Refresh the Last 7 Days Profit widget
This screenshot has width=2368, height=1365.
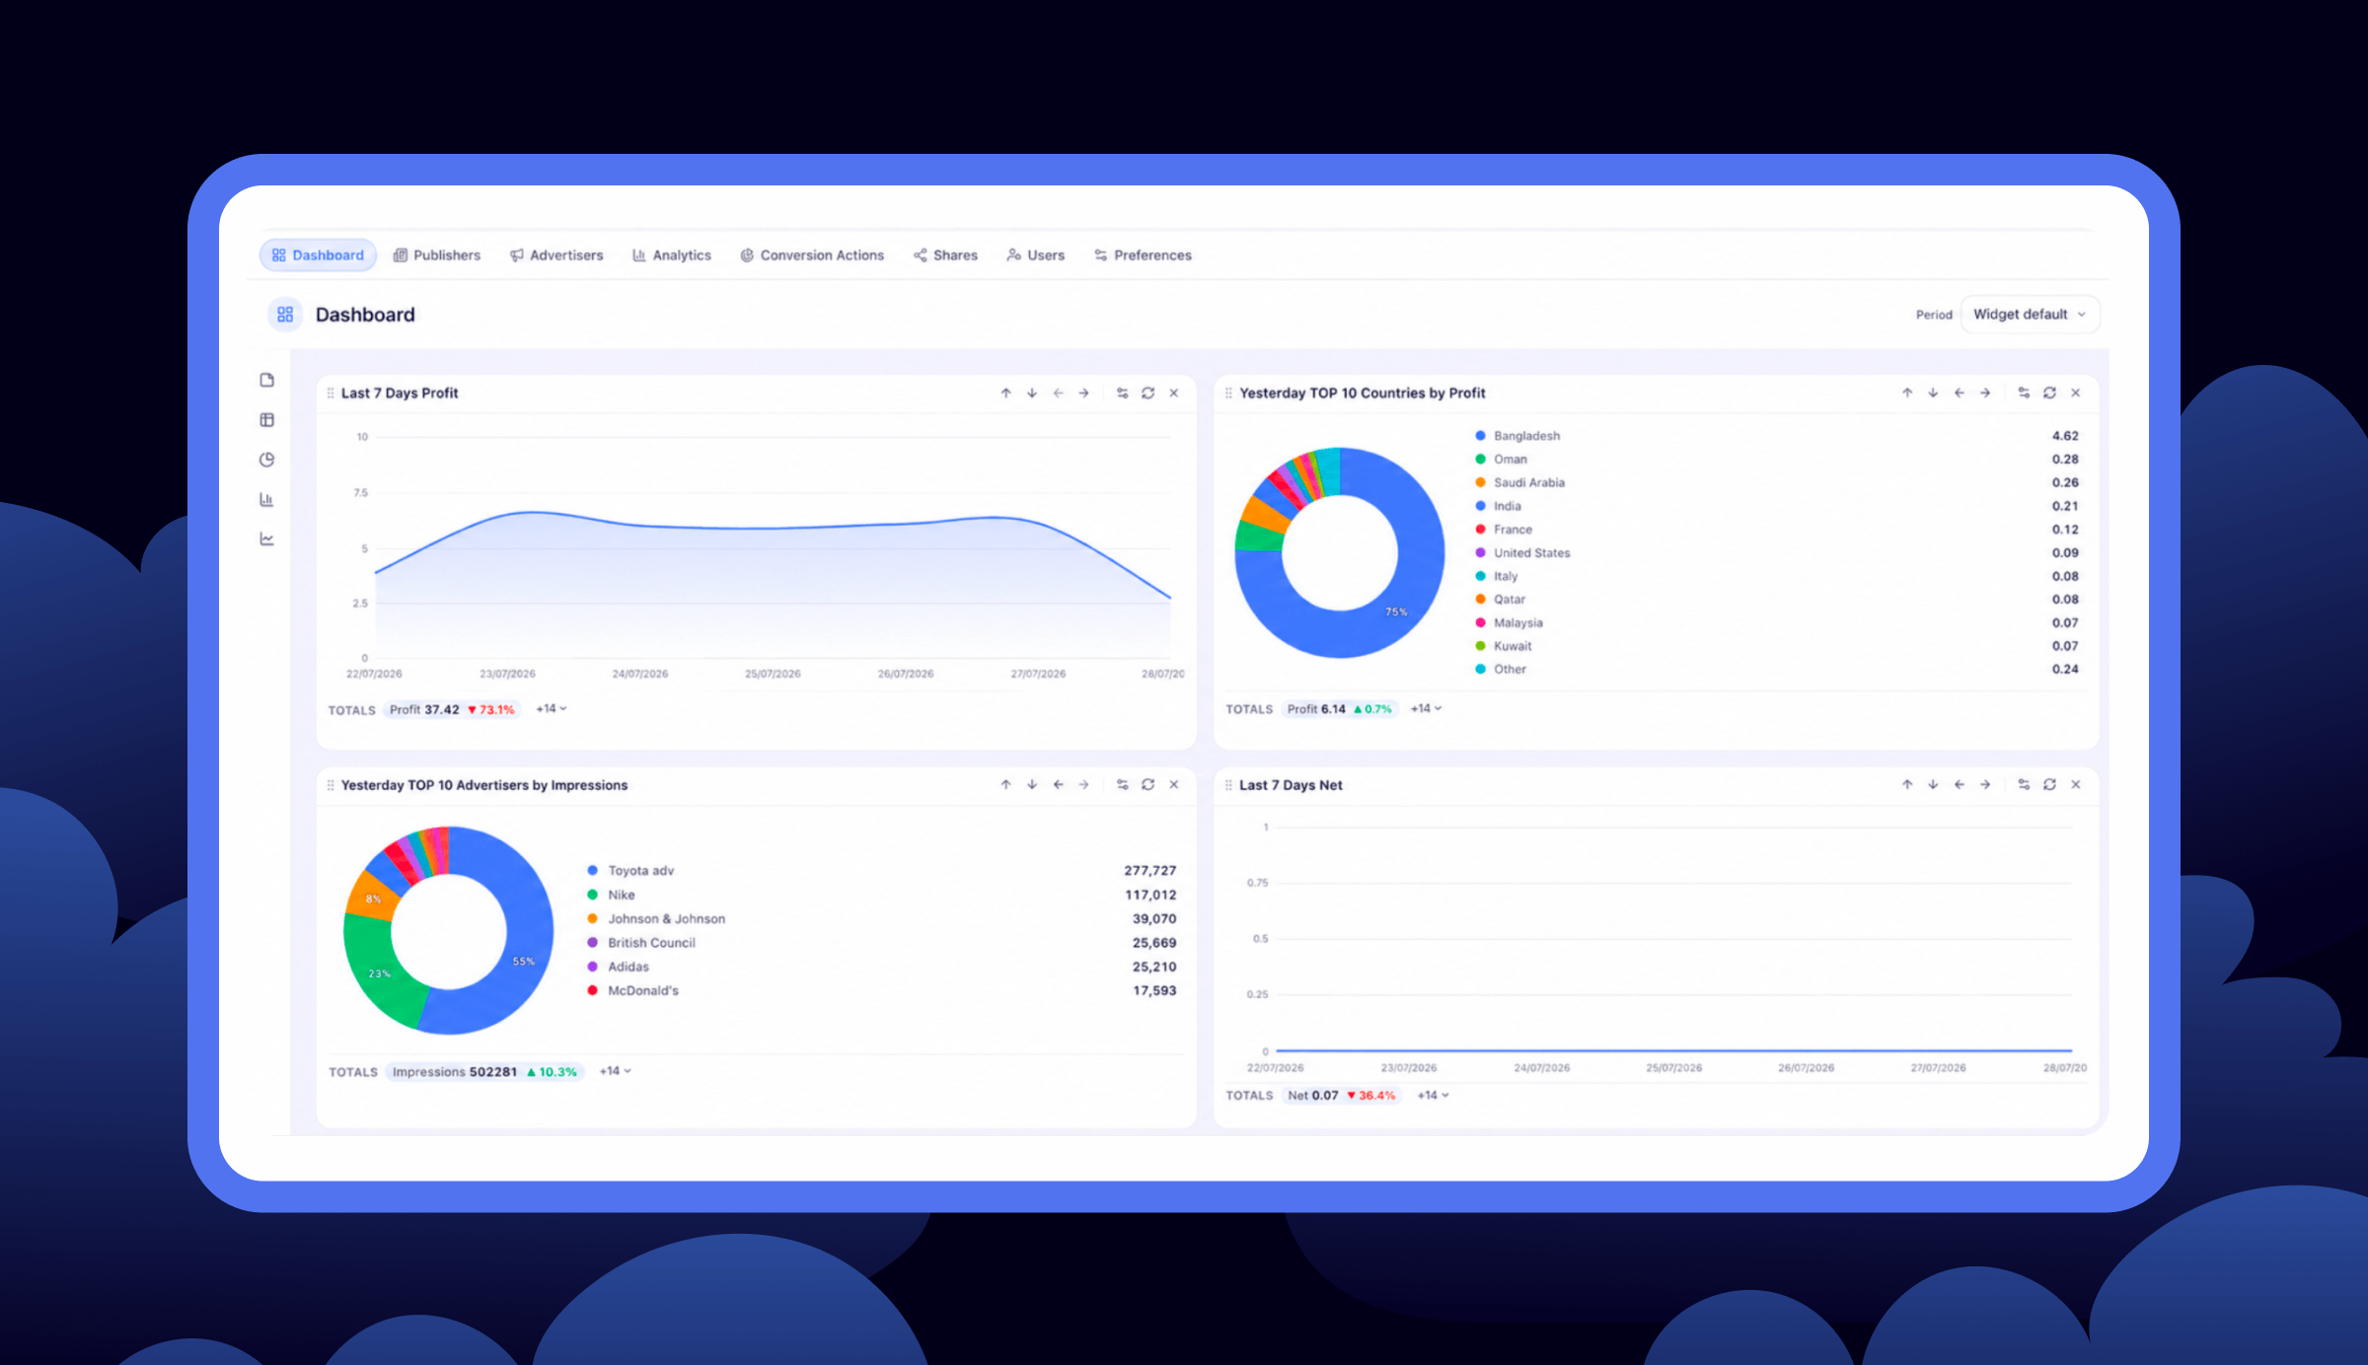click(x=1147, y=393)
